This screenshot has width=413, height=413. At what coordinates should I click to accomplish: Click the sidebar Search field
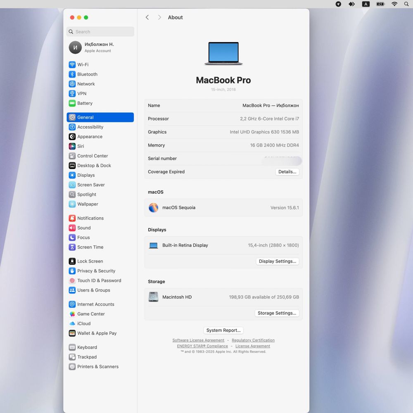pyautogui.click(x=100, y=32)
